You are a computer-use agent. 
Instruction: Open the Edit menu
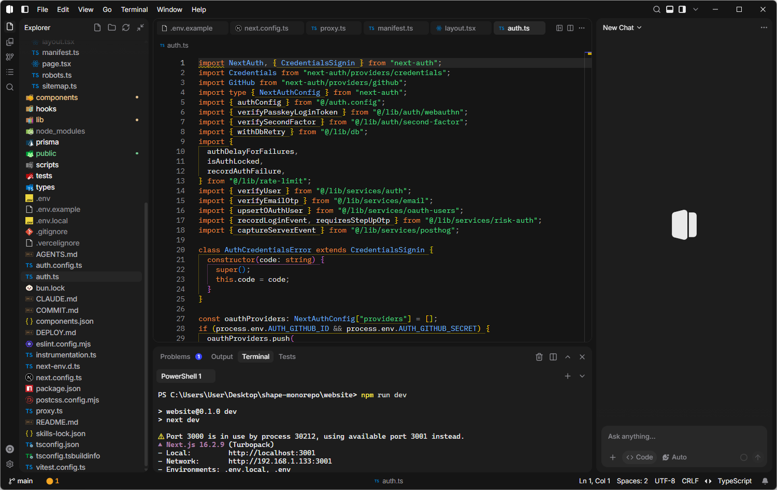click(x=63, y=9)
